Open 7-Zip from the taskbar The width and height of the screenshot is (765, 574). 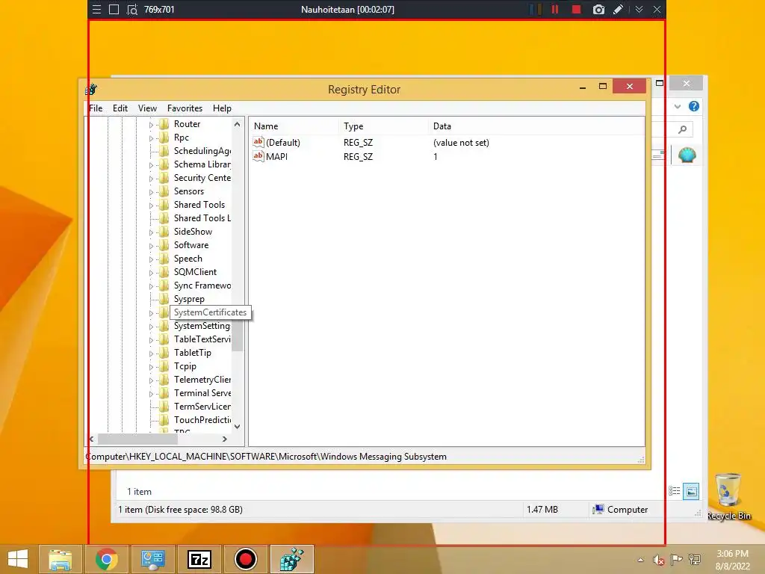pos(199,559)
